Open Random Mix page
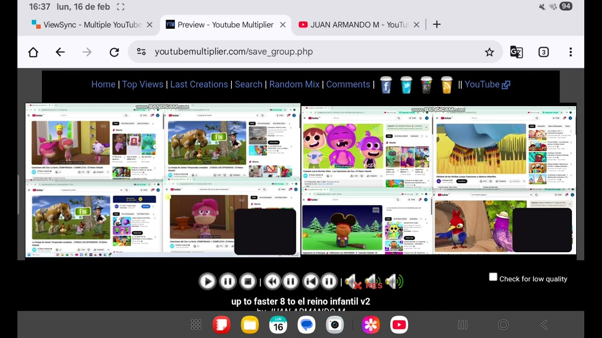The image size is (602, 338). pyautogui.click(x=294, y=84)
